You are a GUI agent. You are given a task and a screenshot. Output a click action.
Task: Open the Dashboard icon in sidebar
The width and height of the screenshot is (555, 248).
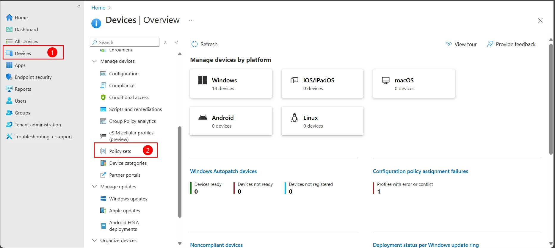pyautogui.click(x=9, y=29)
